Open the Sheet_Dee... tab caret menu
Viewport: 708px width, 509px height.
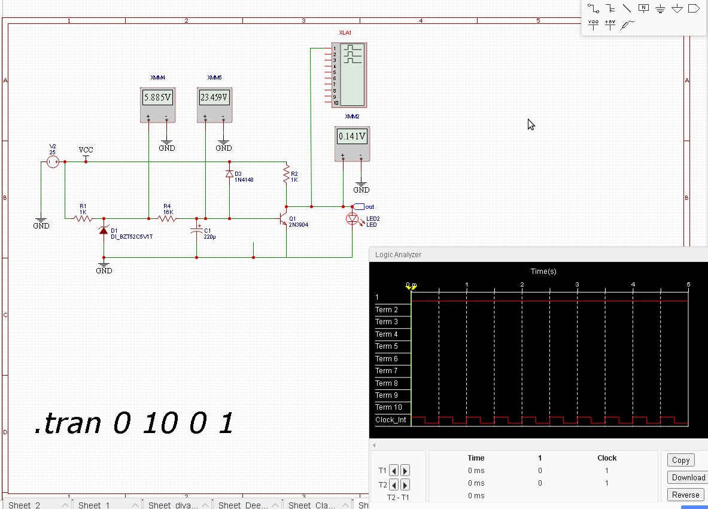click(275, 505)
